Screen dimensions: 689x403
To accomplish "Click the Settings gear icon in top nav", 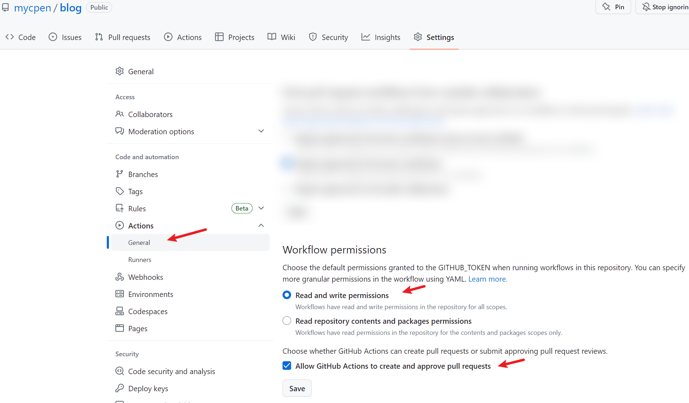I will pos(418,37).
